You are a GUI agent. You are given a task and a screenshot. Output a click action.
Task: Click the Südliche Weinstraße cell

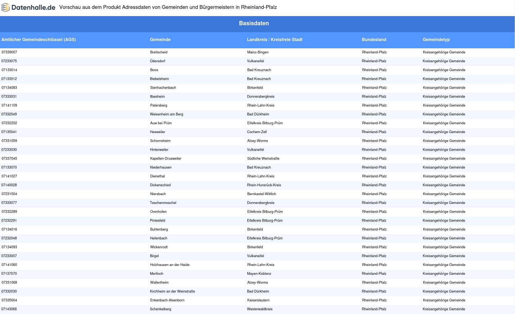(303, 159)
